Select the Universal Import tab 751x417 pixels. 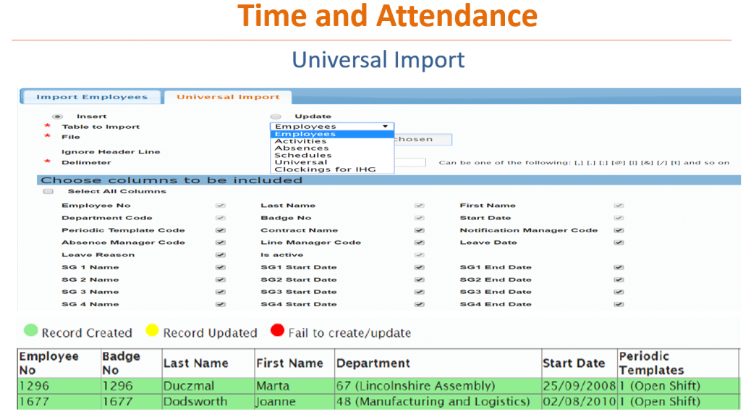tap(228, 97)
